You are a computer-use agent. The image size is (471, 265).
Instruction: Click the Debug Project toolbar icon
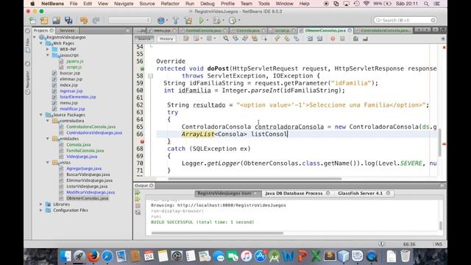(216, 21)
